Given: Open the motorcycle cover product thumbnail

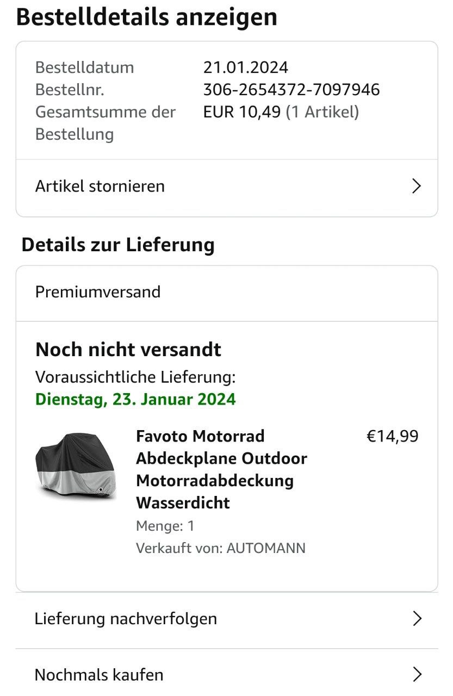Looking at the screenshot, I should click(x=75, y=465).
